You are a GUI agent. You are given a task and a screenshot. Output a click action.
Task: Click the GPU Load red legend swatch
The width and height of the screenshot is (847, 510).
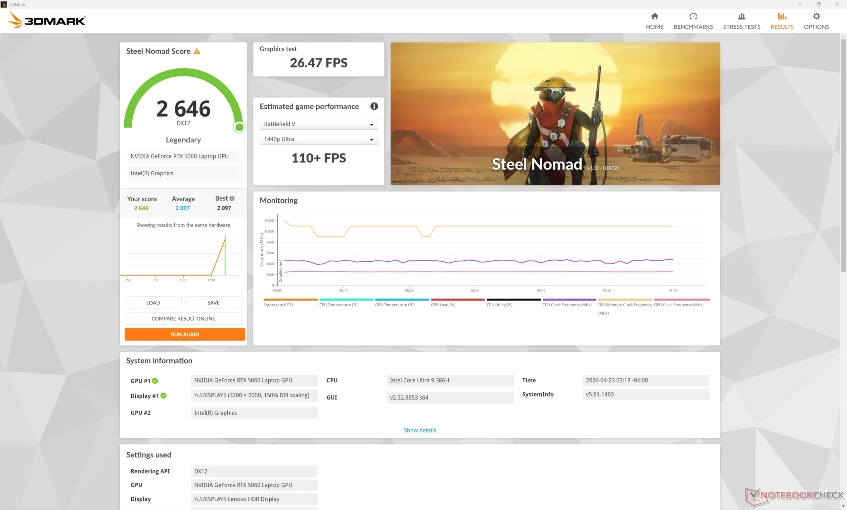coord(458,300)
